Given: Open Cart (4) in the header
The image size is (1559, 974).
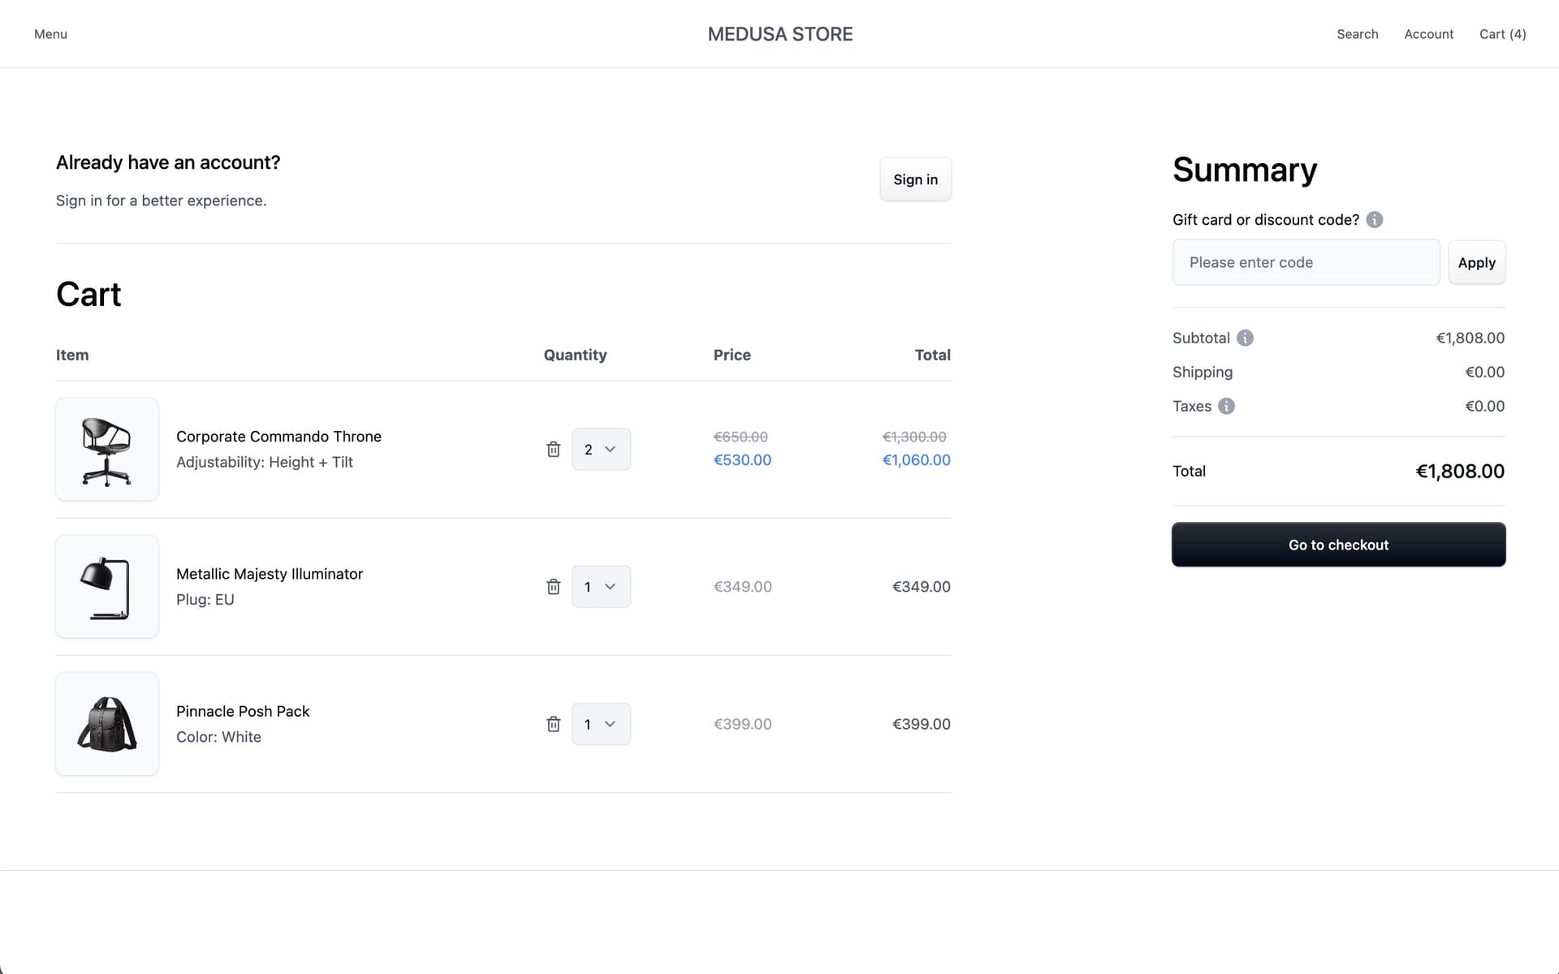Looking at the screenshot, I should [x=1502, y=34].
